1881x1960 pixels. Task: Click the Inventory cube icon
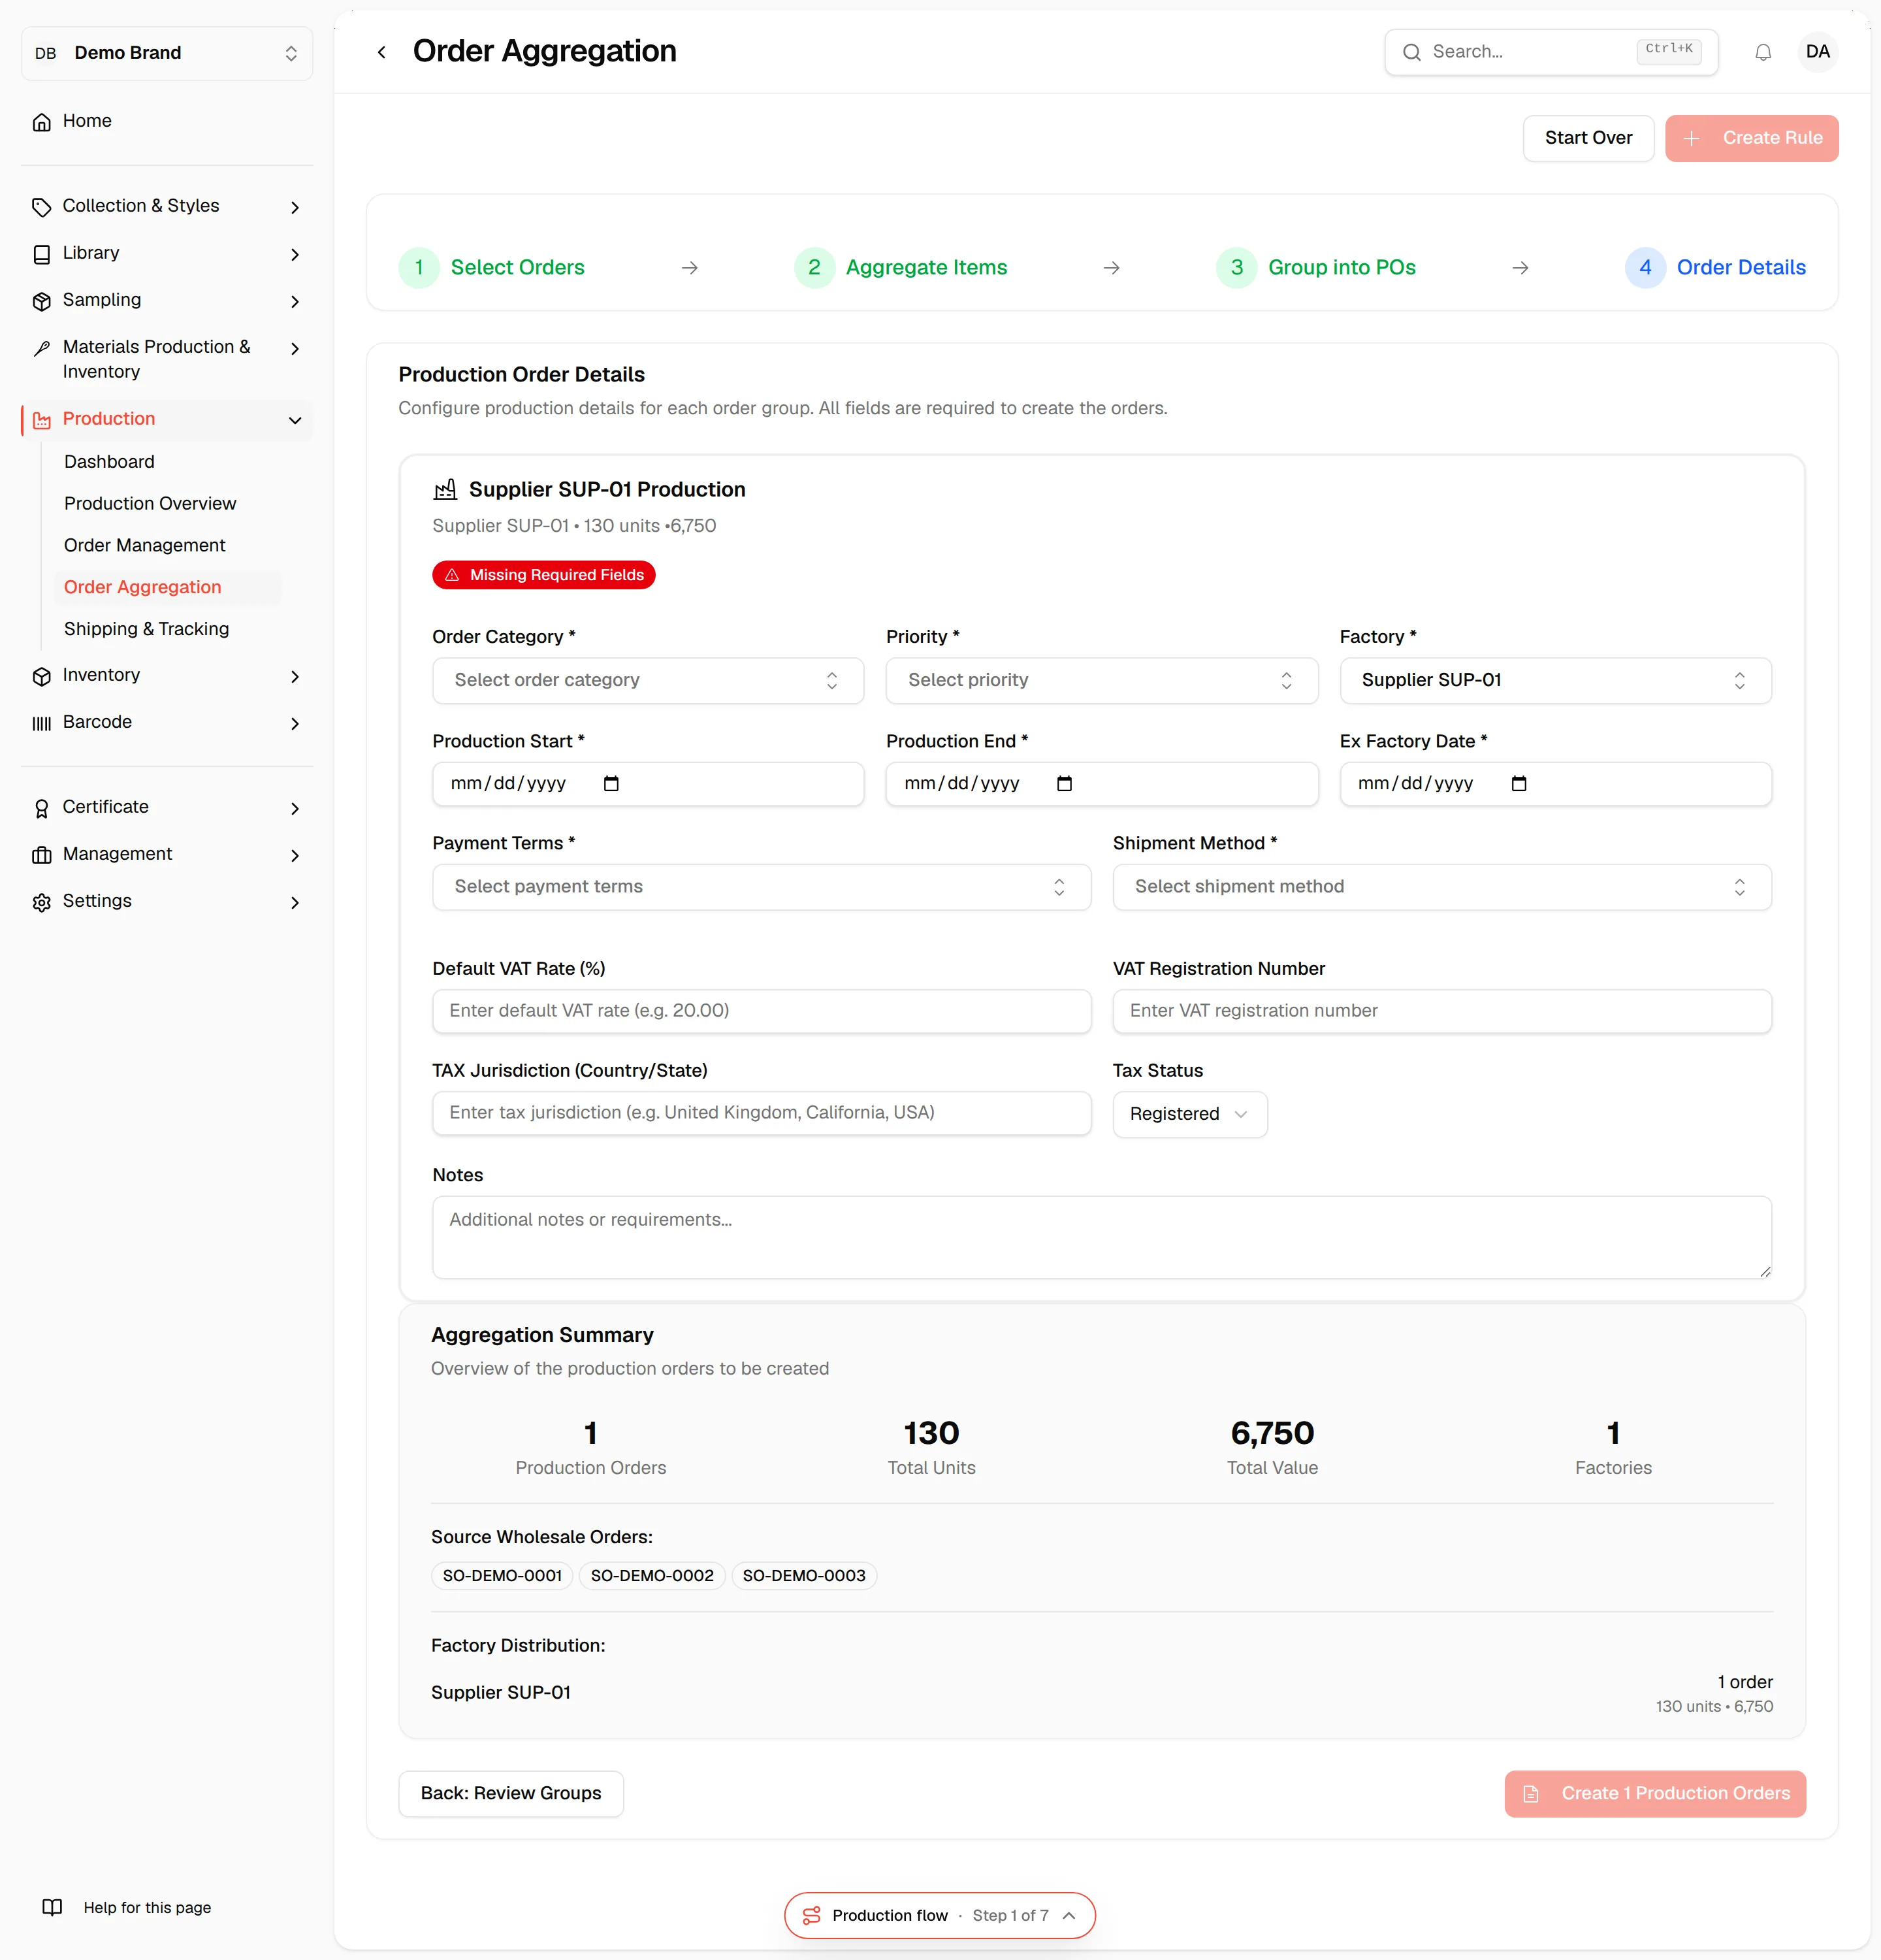[x=41, y=676]
